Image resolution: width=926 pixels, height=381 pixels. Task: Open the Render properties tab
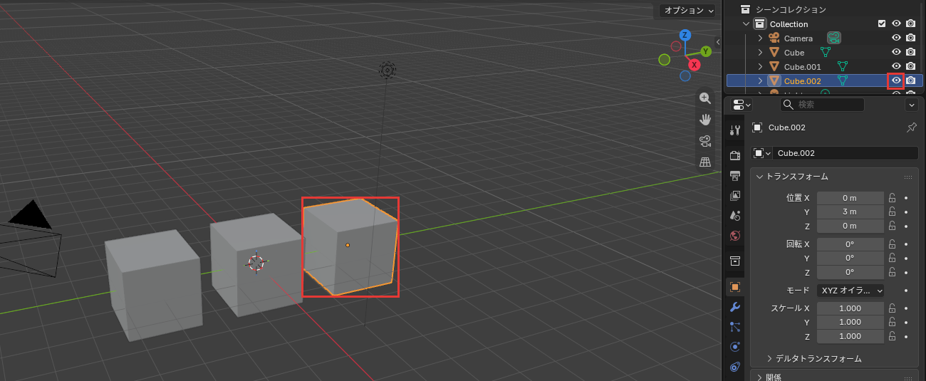736,155
